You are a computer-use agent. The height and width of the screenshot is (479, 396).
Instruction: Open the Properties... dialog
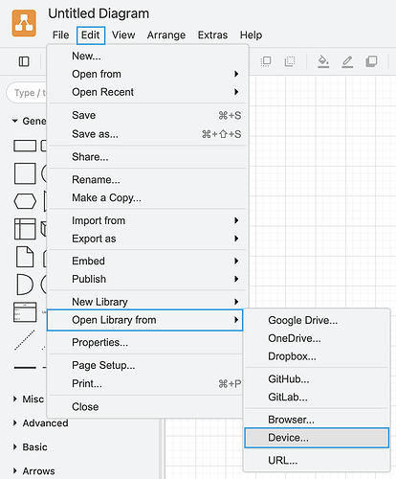[x=145, y=342]
